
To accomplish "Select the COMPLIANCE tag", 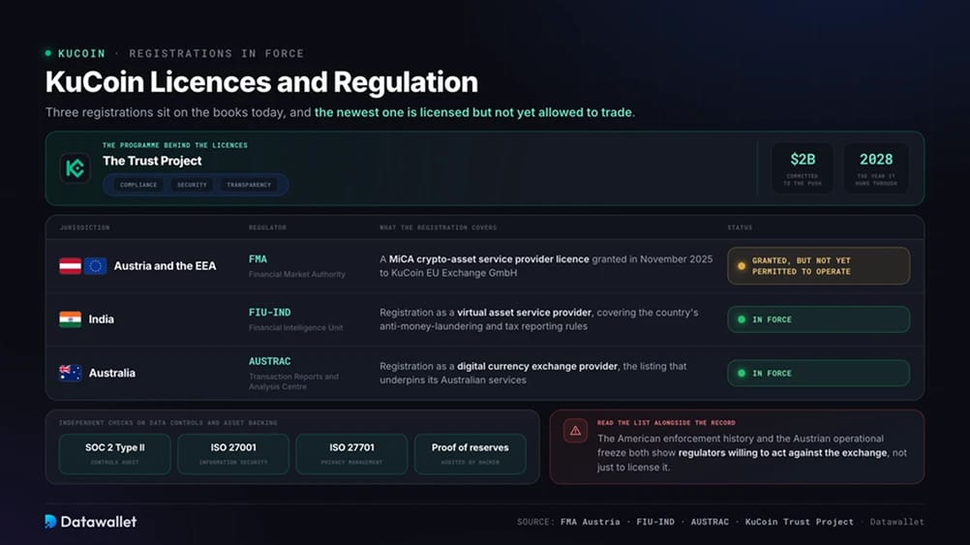I will [138, 185].
